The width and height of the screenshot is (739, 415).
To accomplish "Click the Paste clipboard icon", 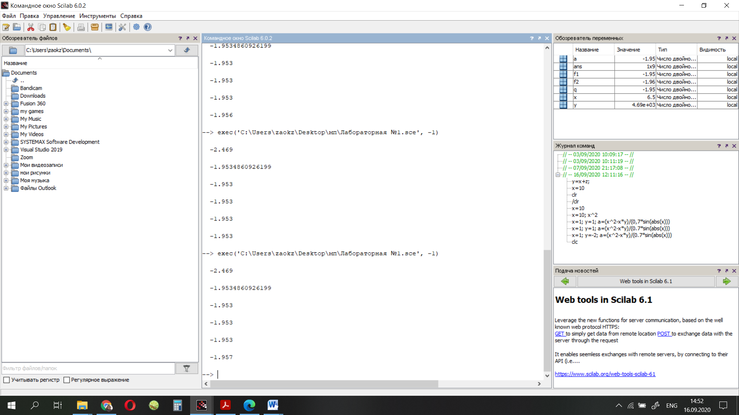I will pos(53,27).
